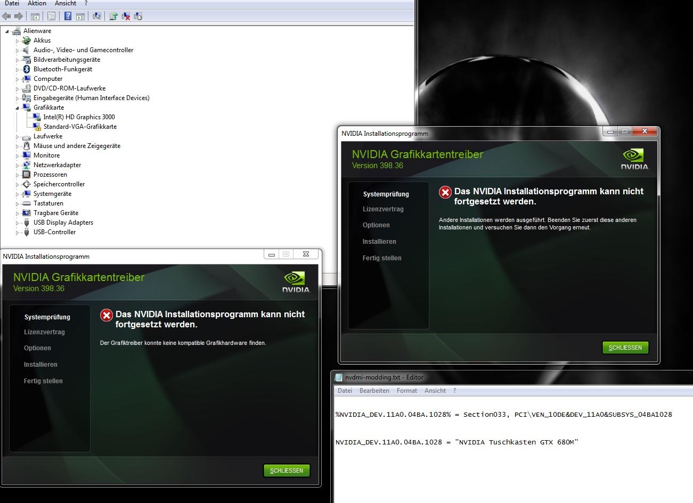
Task: Open the properties toolbar icon in Device Manager
Action: [x=51, y=16]
